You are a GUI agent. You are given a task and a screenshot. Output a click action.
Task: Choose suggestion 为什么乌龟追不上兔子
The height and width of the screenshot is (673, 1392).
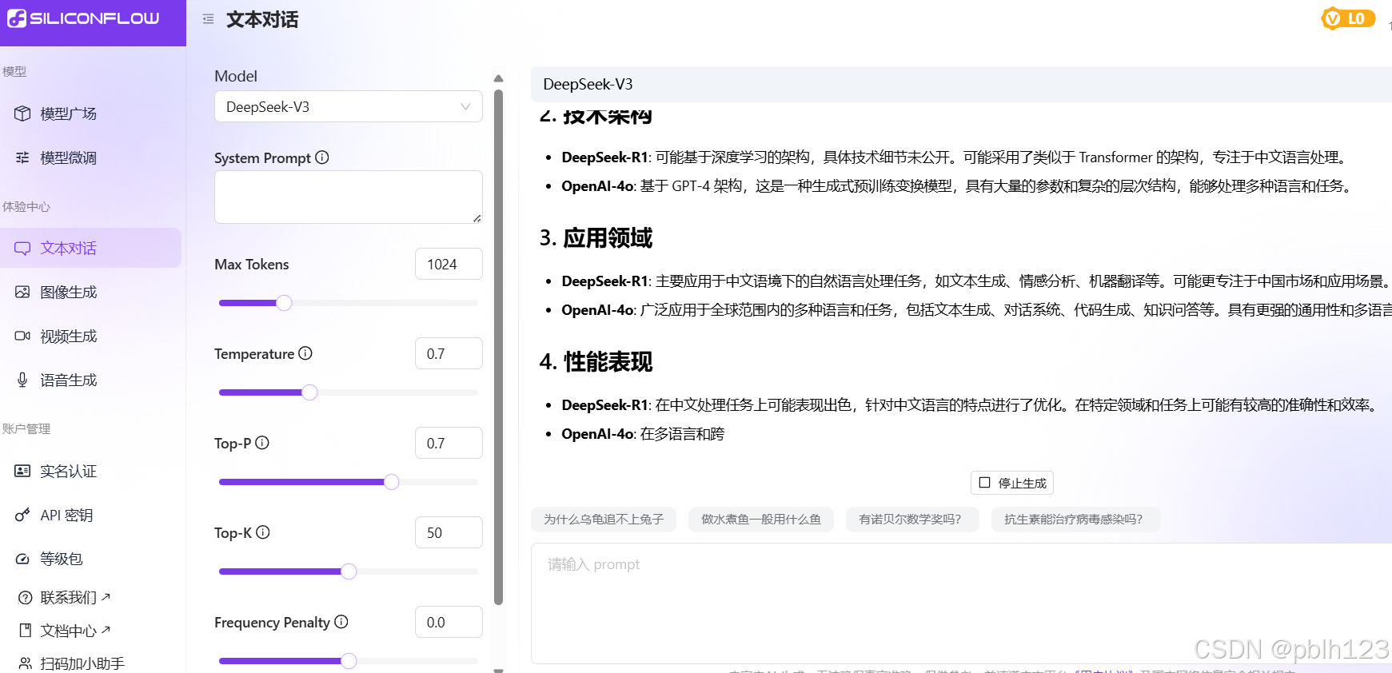[604, 520]
